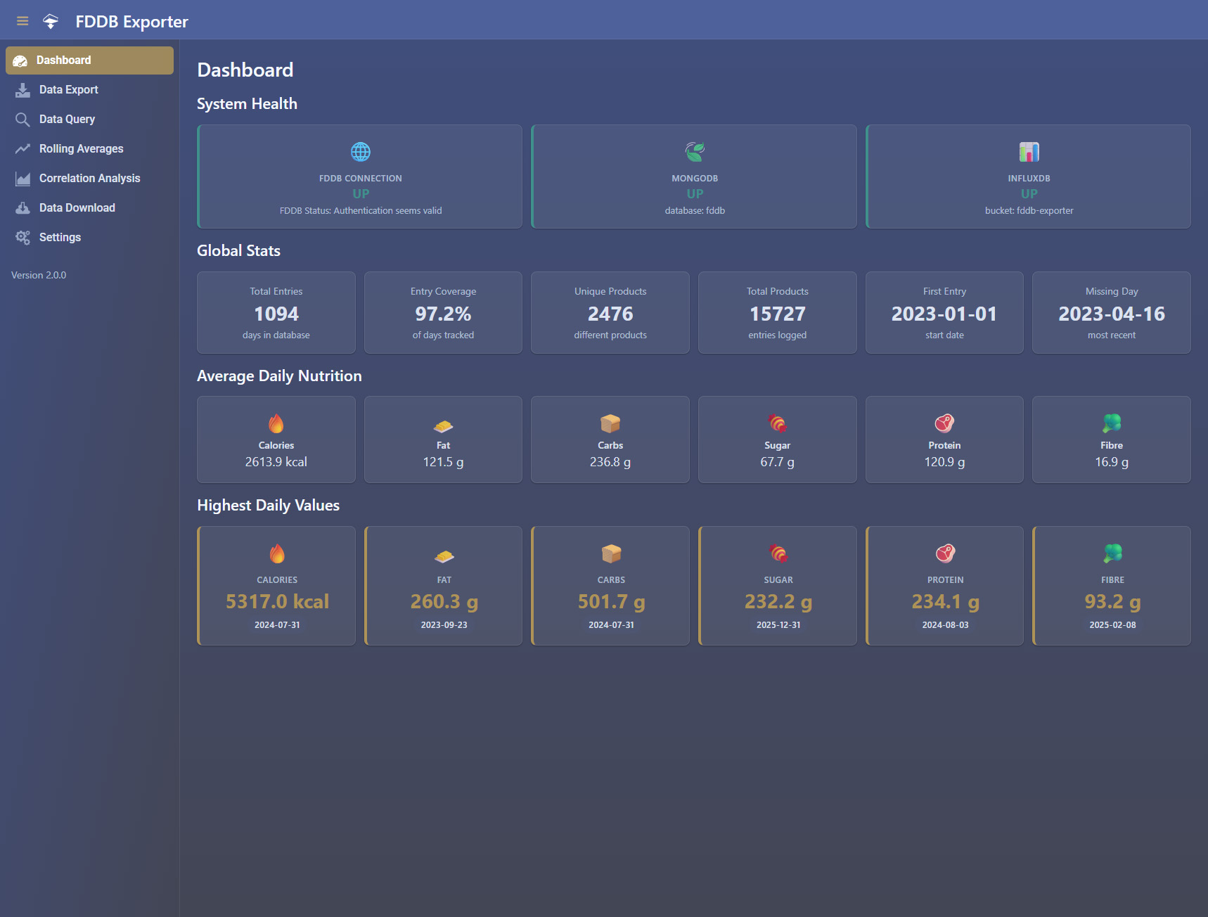Click the highest Fibre date 2025-02-08
Screen dimensions: 1208x917
click(1112, 625)
